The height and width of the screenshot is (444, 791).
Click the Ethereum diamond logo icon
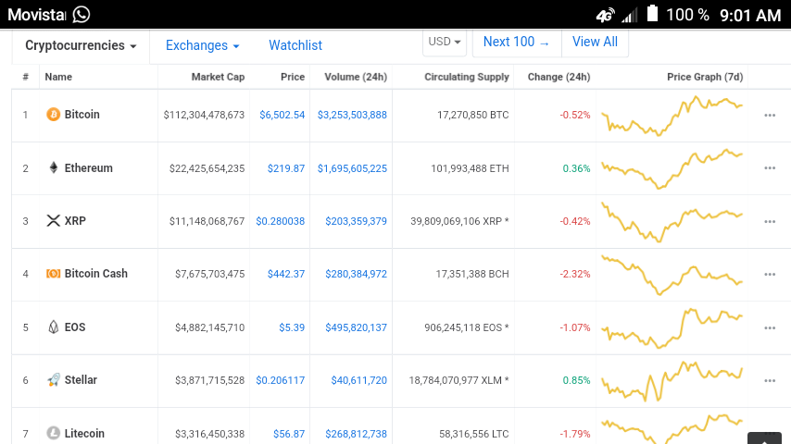54,167
